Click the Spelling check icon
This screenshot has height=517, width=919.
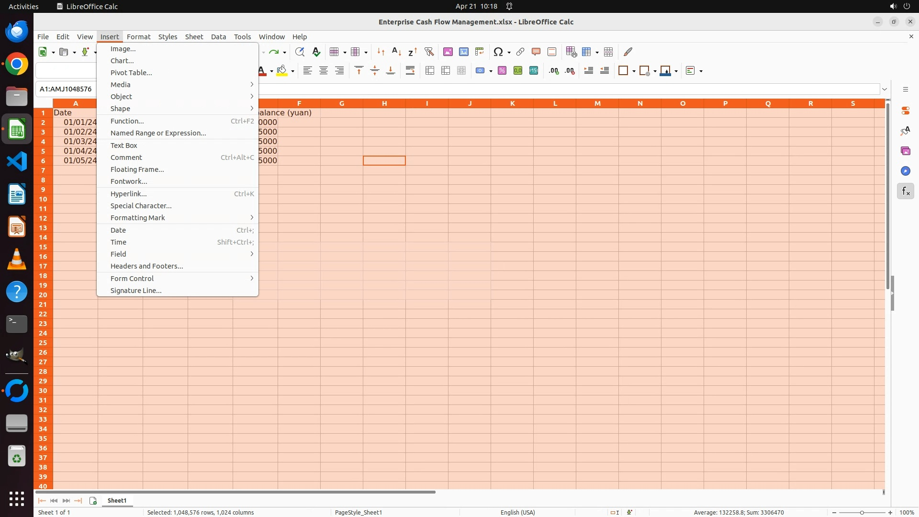(316, 52)
